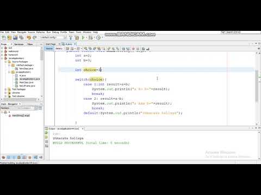Click the New File toolbar icon

pos(4,37)
